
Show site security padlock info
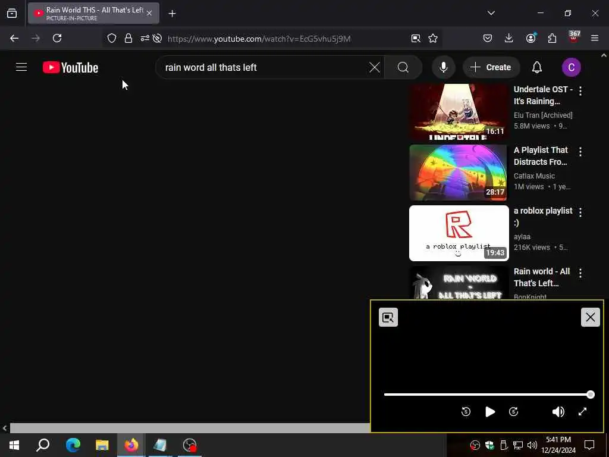(x=128, y=38)
